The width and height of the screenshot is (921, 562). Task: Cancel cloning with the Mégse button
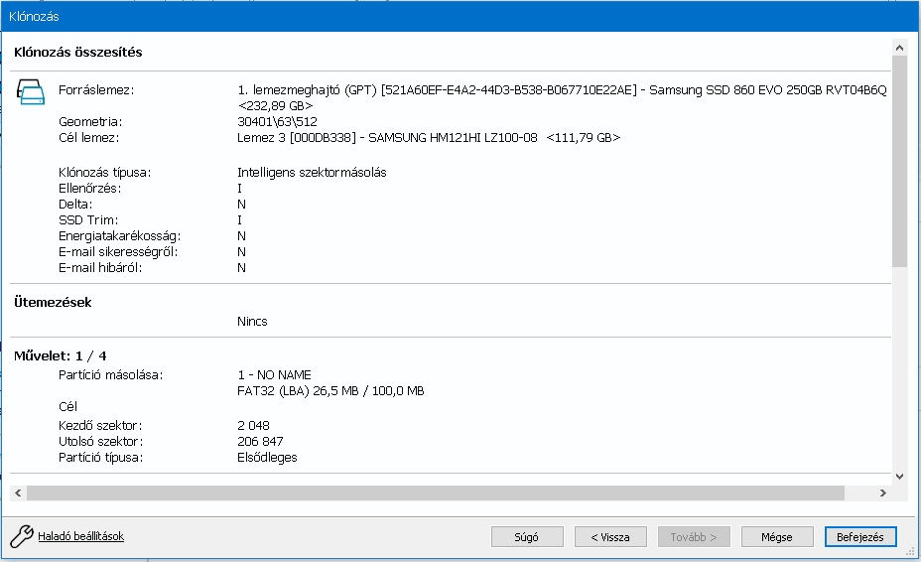coord(776,537)
